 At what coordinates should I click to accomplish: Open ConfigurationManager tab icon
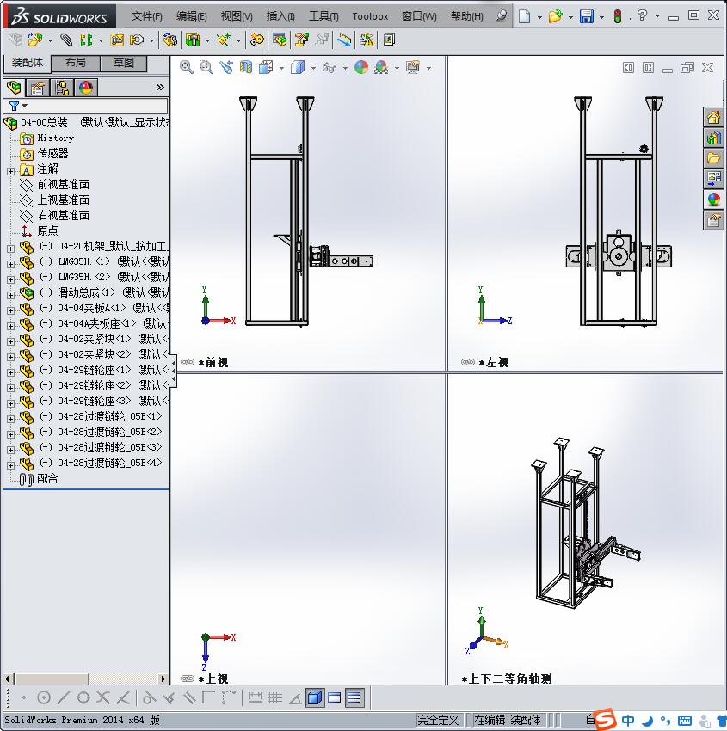tap(62, 87)
